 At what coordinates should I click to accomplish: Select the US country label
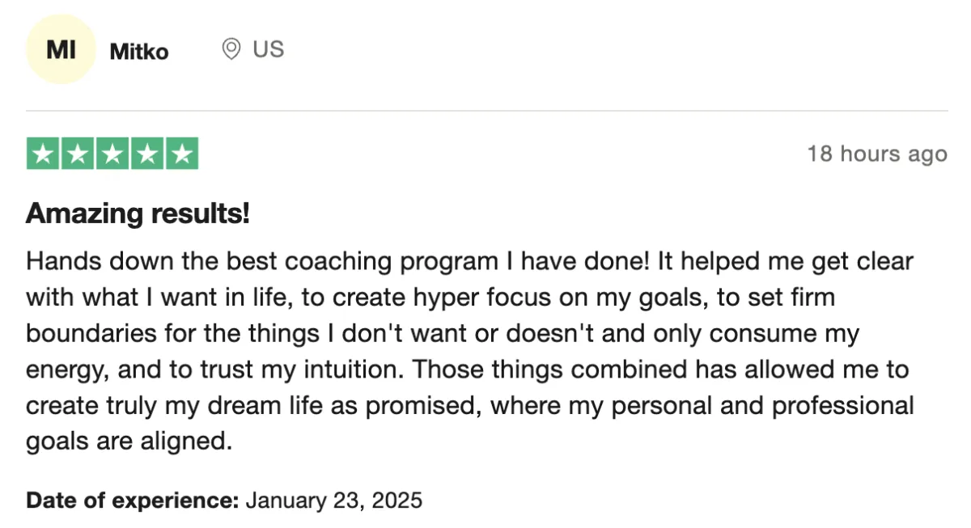[x=268, y=49]
